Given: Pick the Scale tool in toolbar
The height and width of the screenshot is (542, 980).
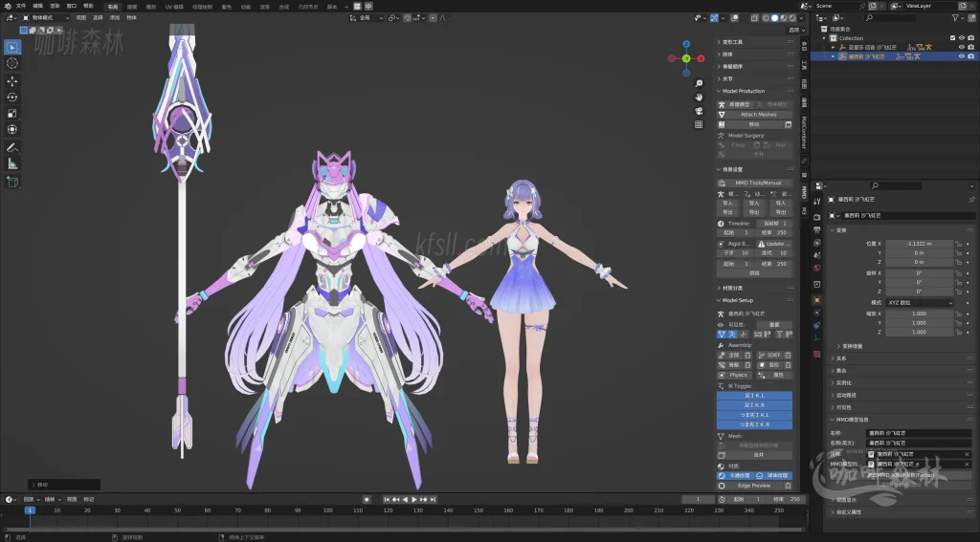Looking at the screenshot, I should point(11,114).
